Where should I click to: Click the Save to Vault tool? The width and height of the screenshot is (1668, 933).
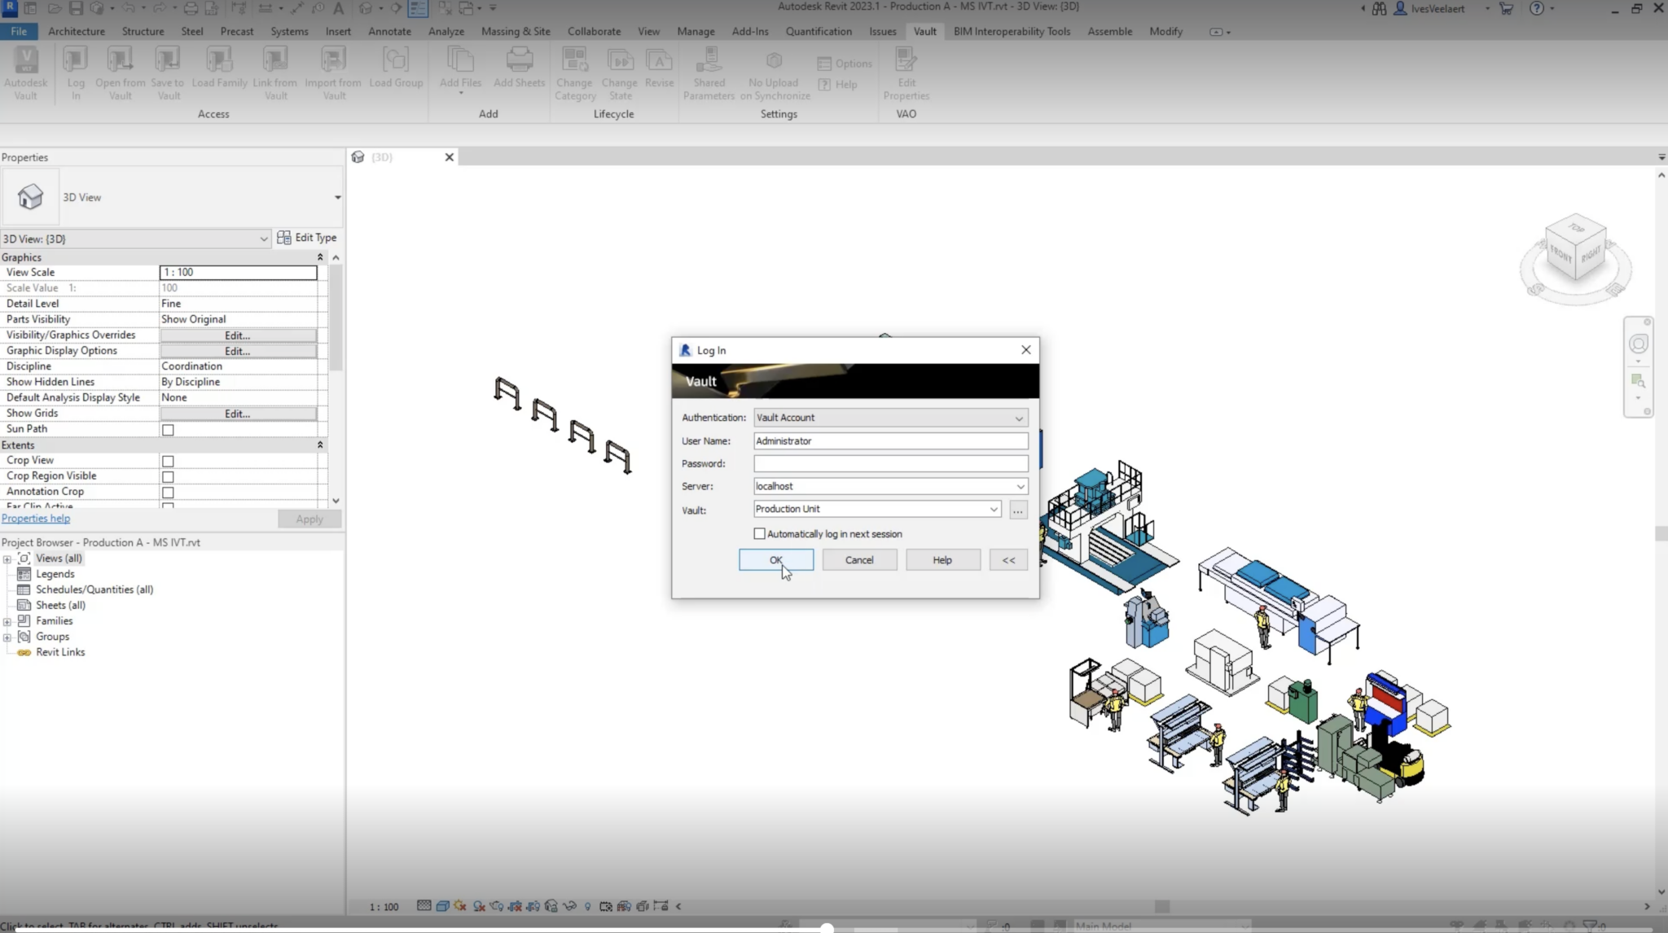[x=167, y=72]
